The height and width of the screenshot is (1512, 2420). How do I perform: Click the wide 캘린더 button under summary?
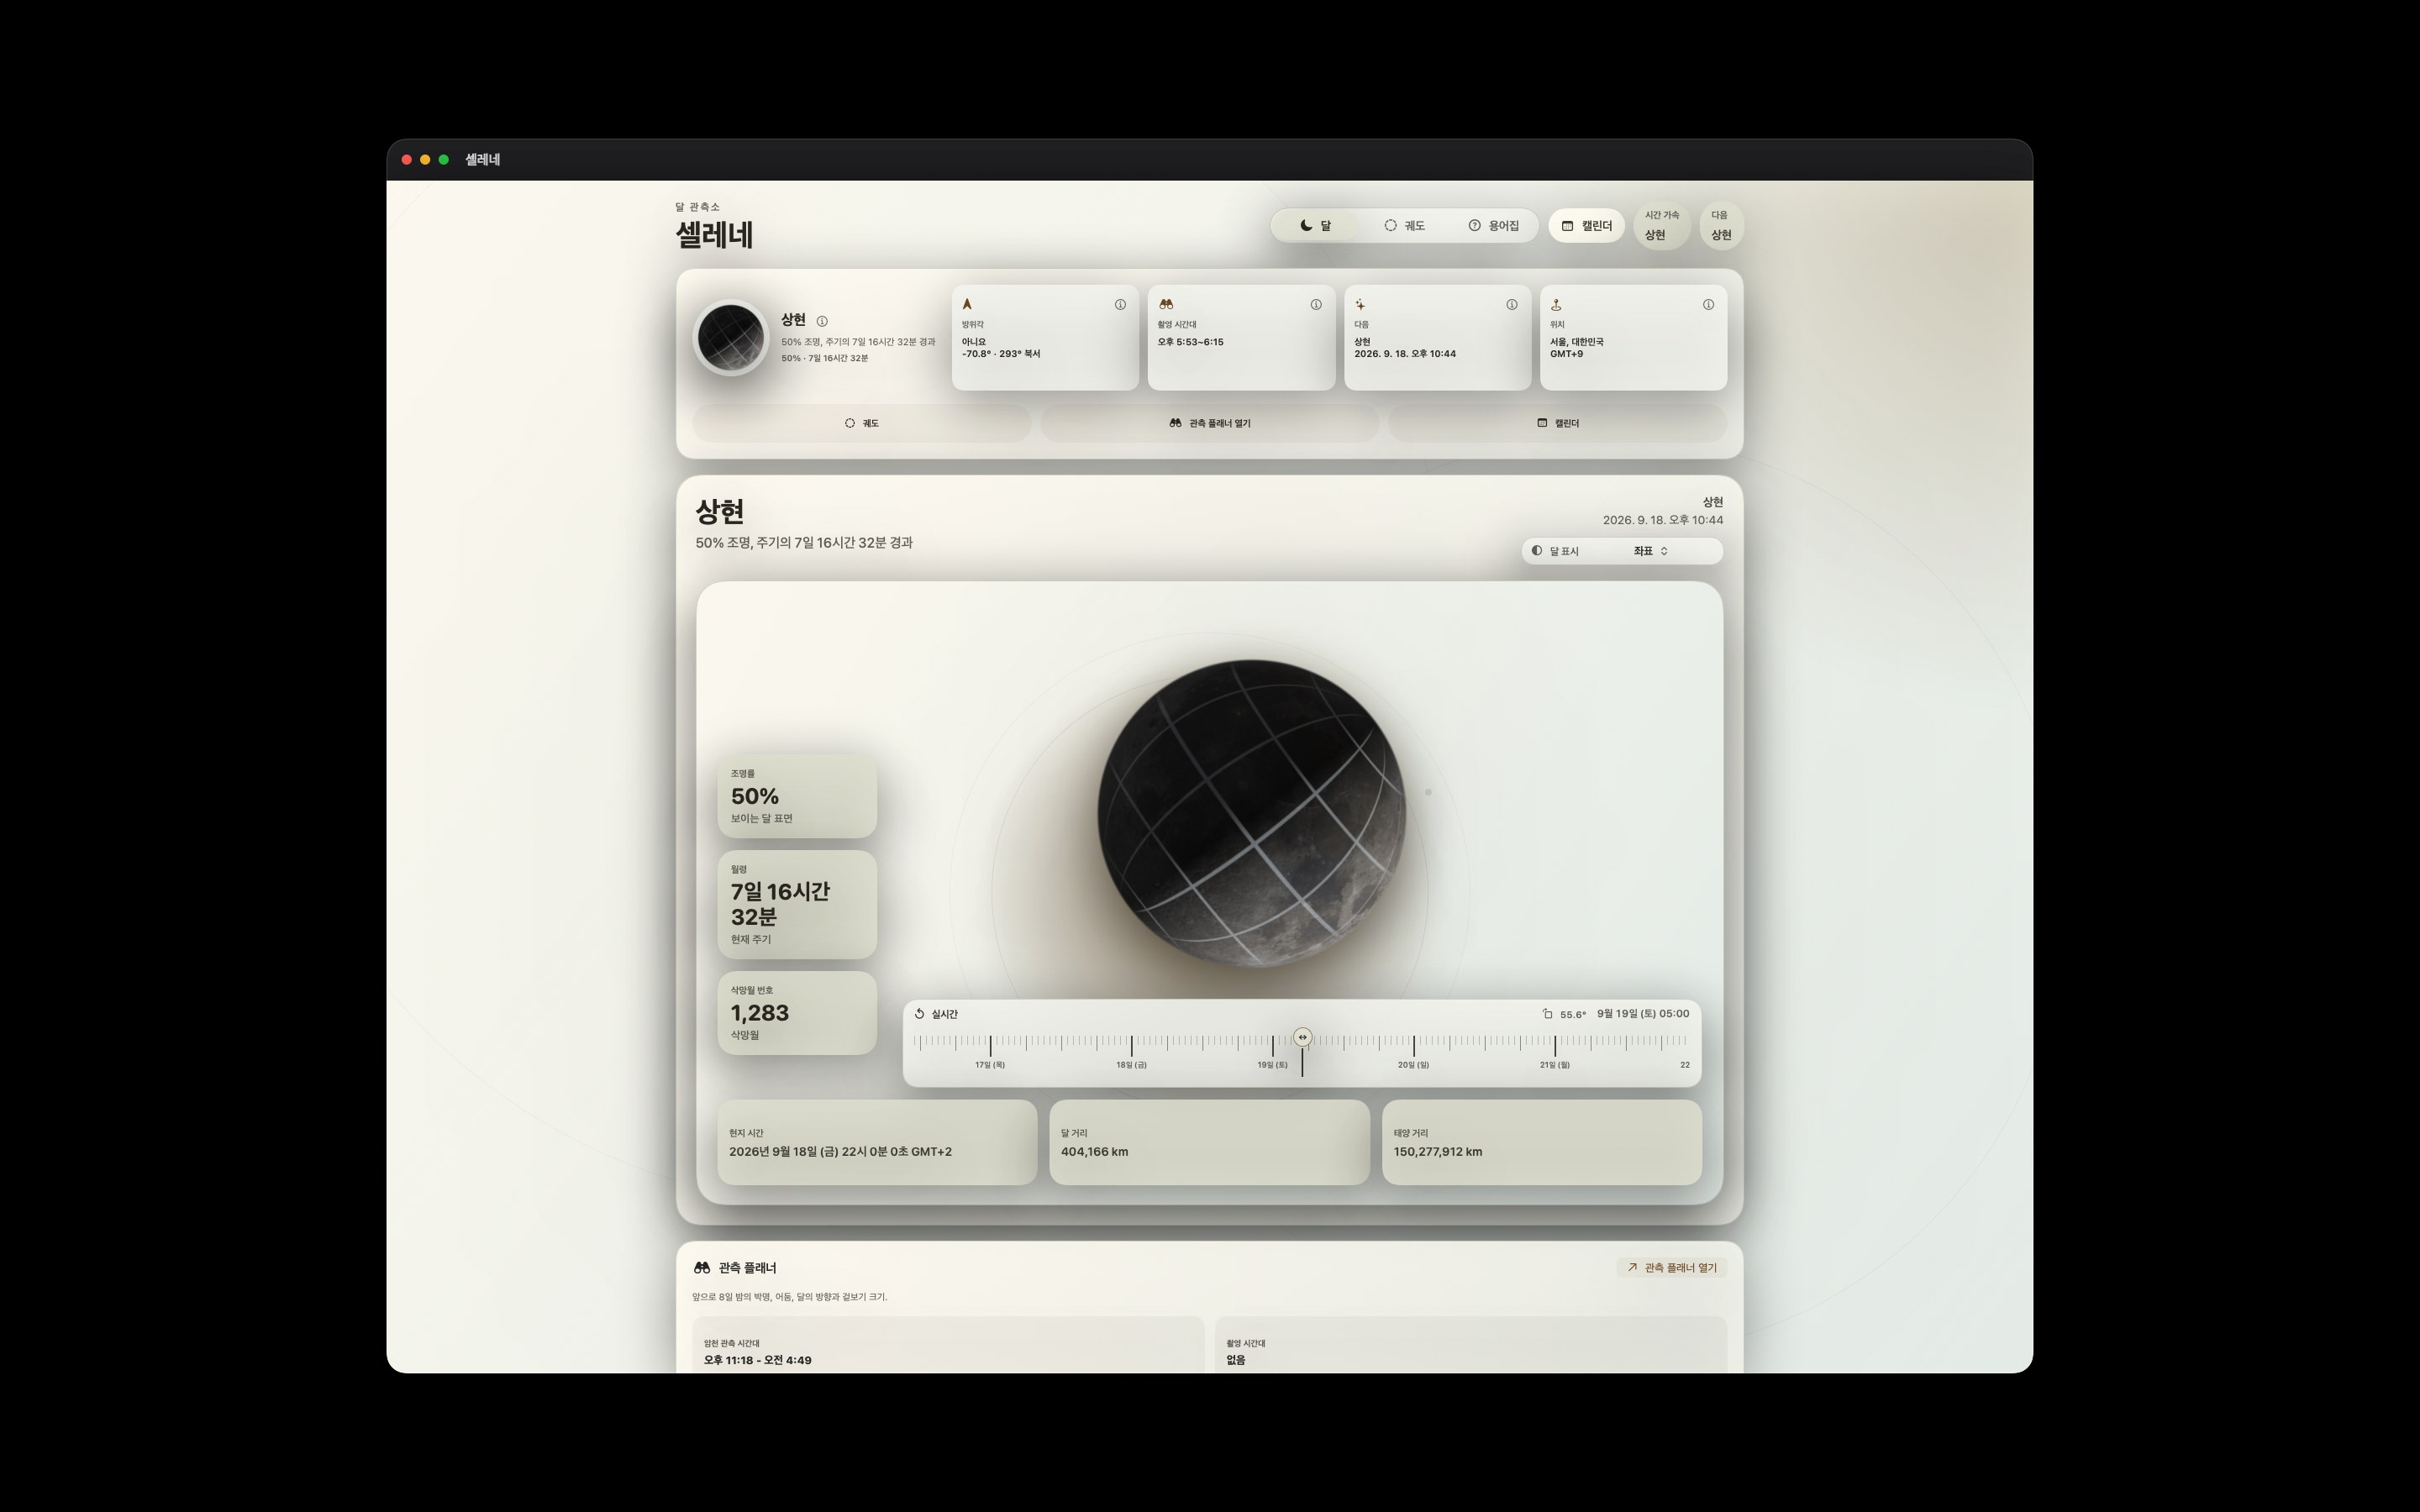coord(1557,424)
